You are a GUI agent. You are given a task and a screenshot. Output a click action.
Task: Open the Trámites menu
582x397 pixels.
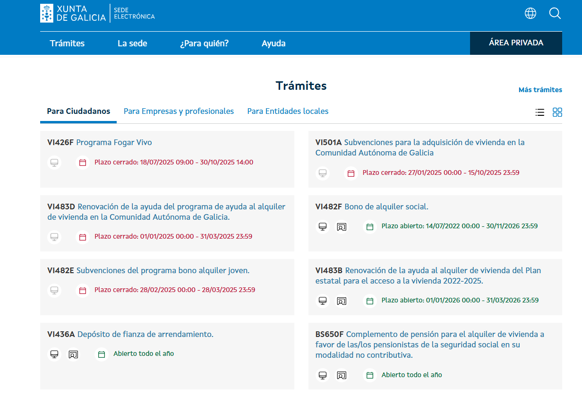[x=67, y=43]
